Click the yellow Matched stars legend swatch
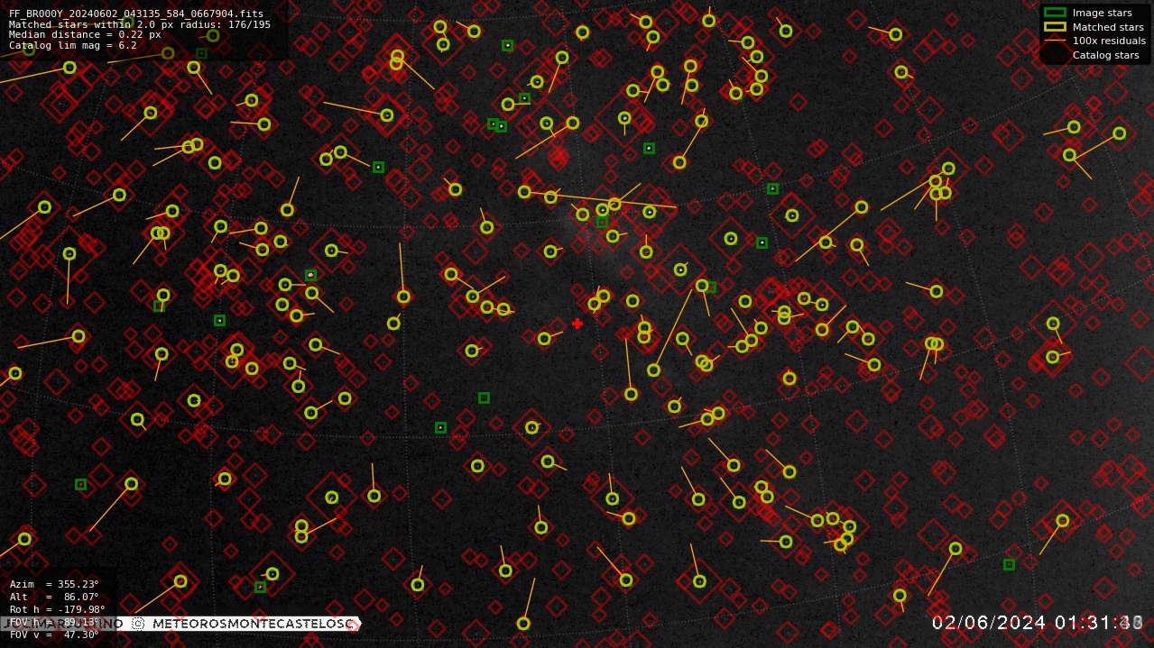 (1055, 27)
